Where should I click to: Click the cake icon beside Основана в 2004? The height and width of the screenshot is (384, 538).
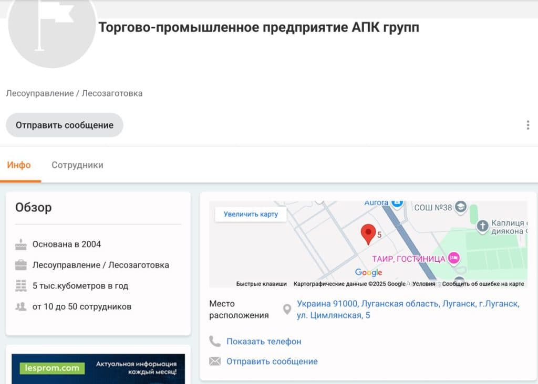[x=21, y=244]
